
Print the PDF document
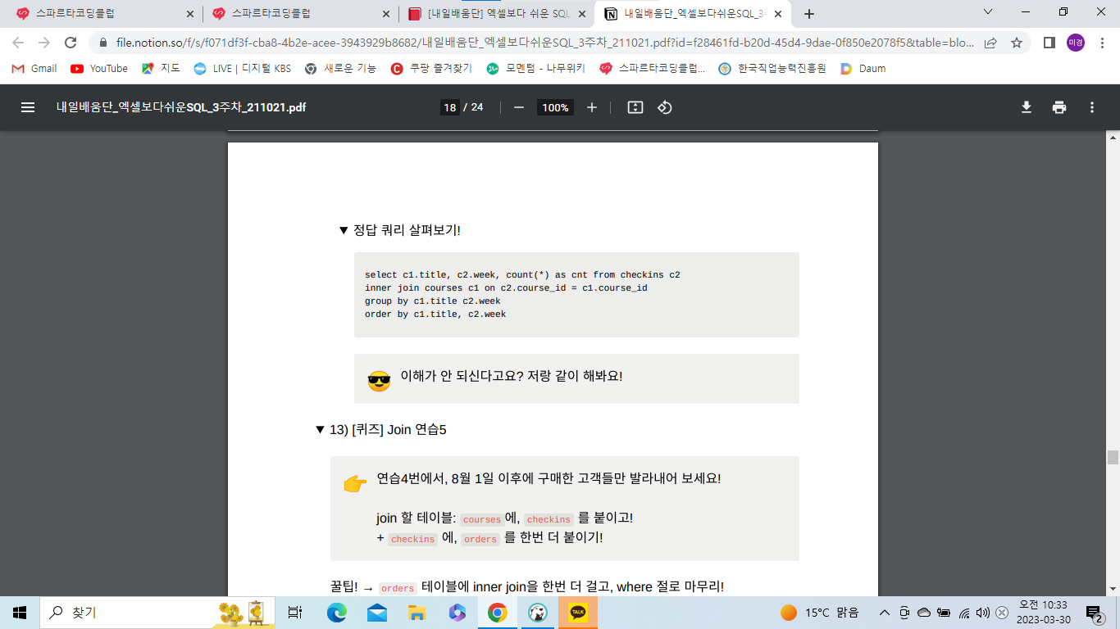1059,107
